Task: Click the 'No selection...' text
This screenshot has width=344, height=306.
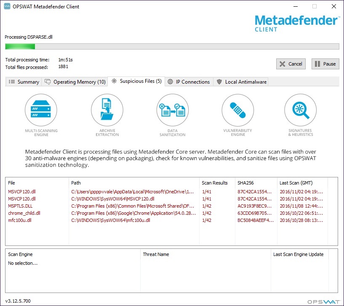Action: coord(23,263)
